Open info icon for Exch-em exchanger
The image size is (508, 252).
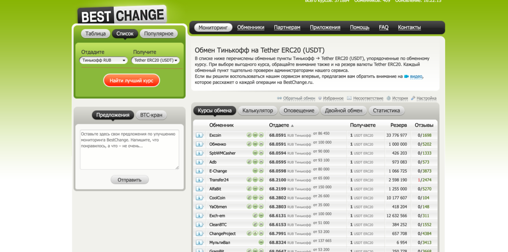[199, 216]
